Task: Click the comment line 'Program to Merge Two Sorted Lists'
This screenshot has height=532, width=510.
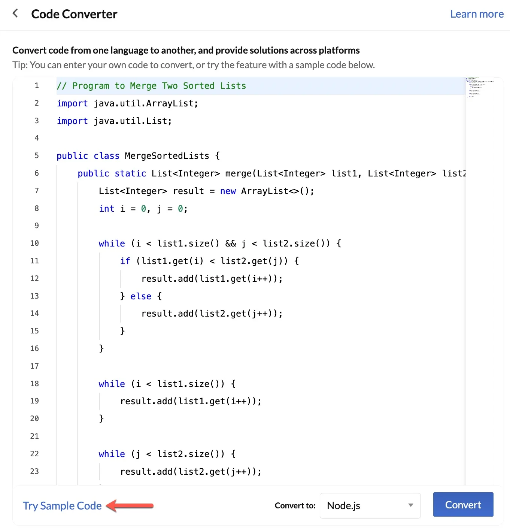Action: (x=151, y=86)
